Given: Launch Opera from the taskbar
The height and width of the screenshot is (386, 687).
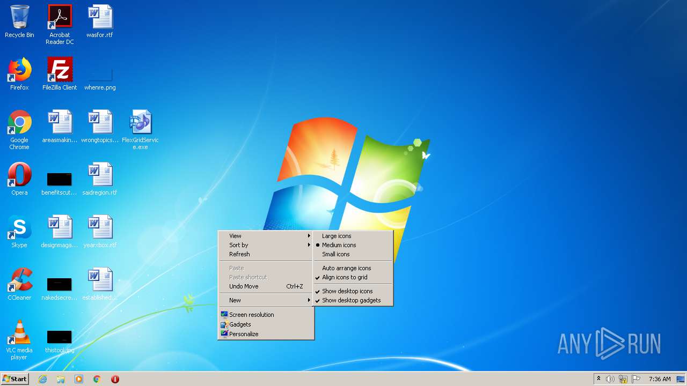Looking at the screenshot, I should pos(115,379).
